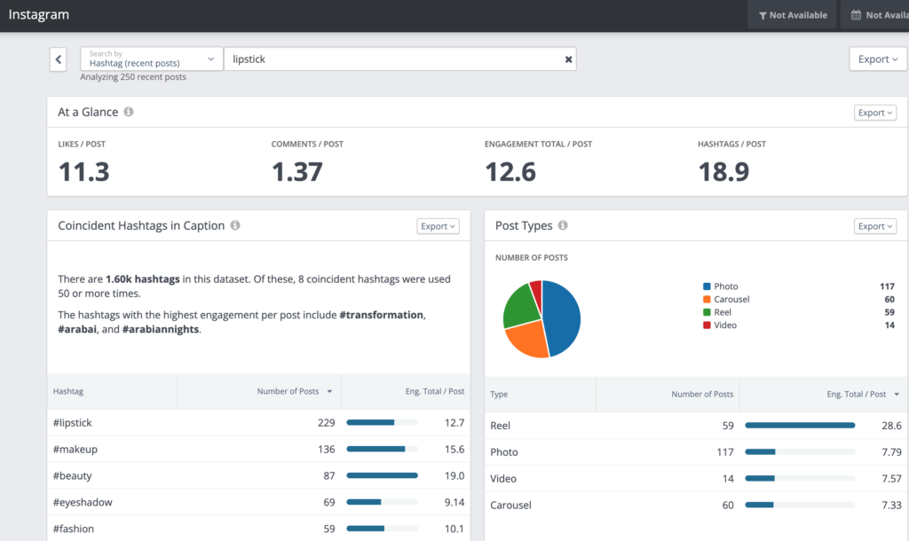Clear the lipstick search with the X icon
This screenshot has height=541, width=909.
568,59
